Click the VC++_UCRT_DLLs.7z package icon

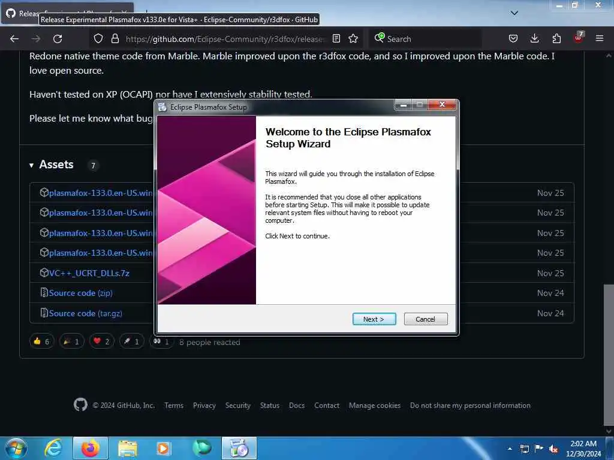(x=44, y=273)
